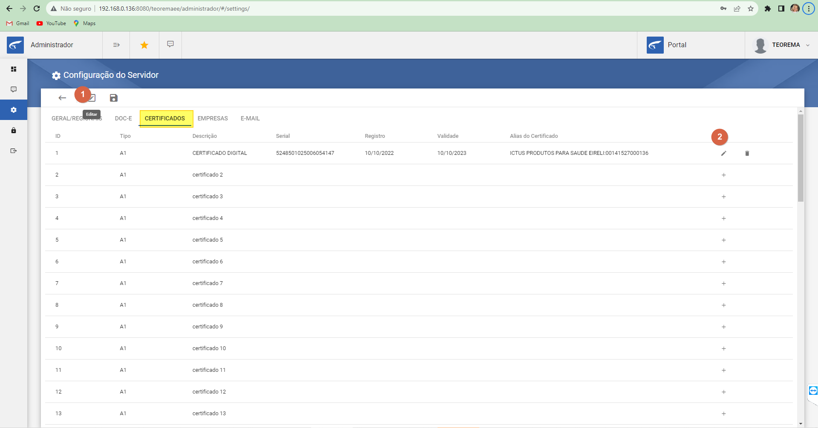818x428 pixels.
Task: Click the Gmail bookmark
Action: tap(18, 23)
